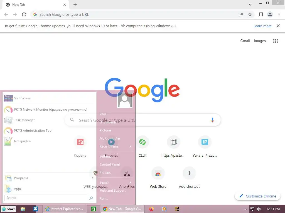Launch PRTG Network Monitor

click(49, 110)
